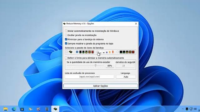The width and height of the screenshot is (200, 112).
Task: Click the 85% memory threshold value field
Action: pos(110,66)
